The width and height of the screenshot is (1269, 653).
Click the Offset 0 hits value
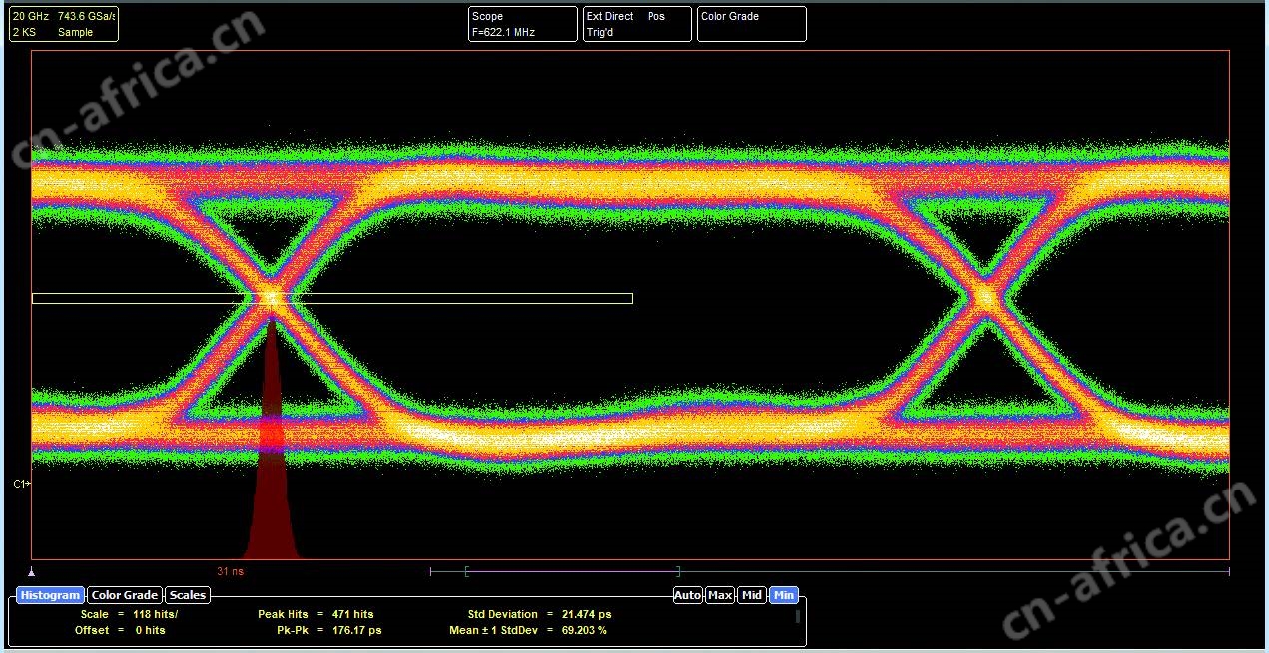[149, 630]
